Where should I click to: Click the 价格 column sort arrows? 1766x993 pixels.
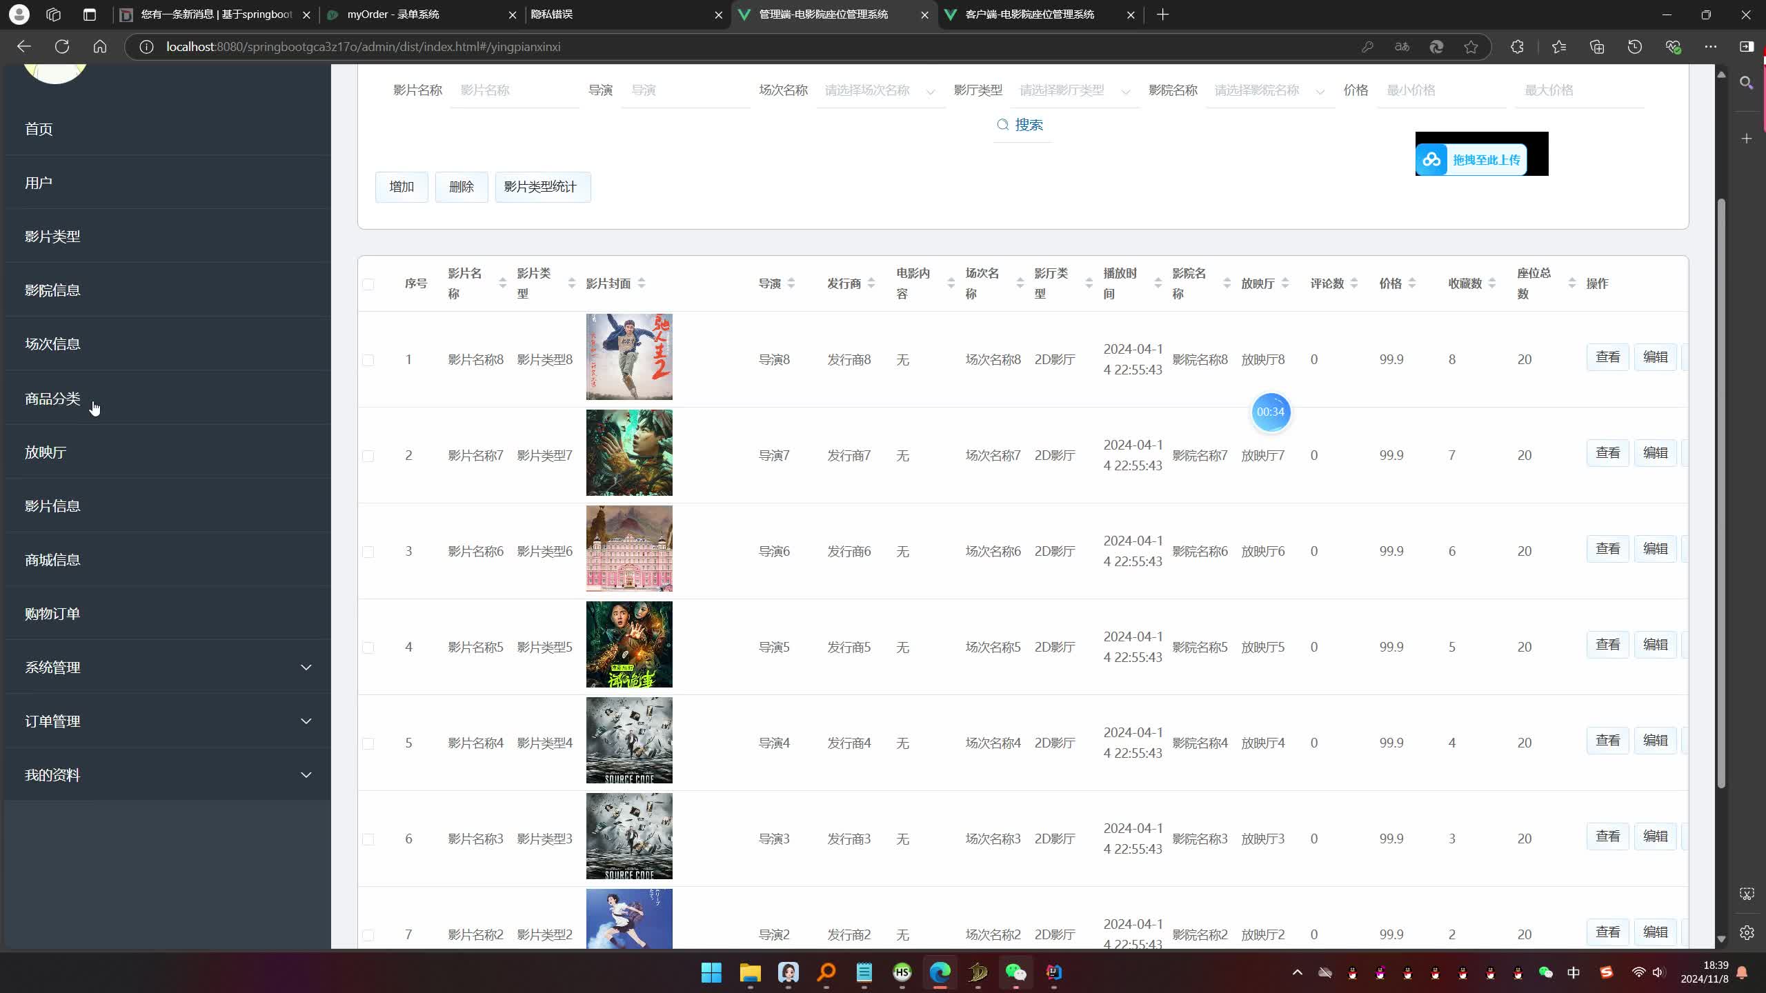point(1412,283)
